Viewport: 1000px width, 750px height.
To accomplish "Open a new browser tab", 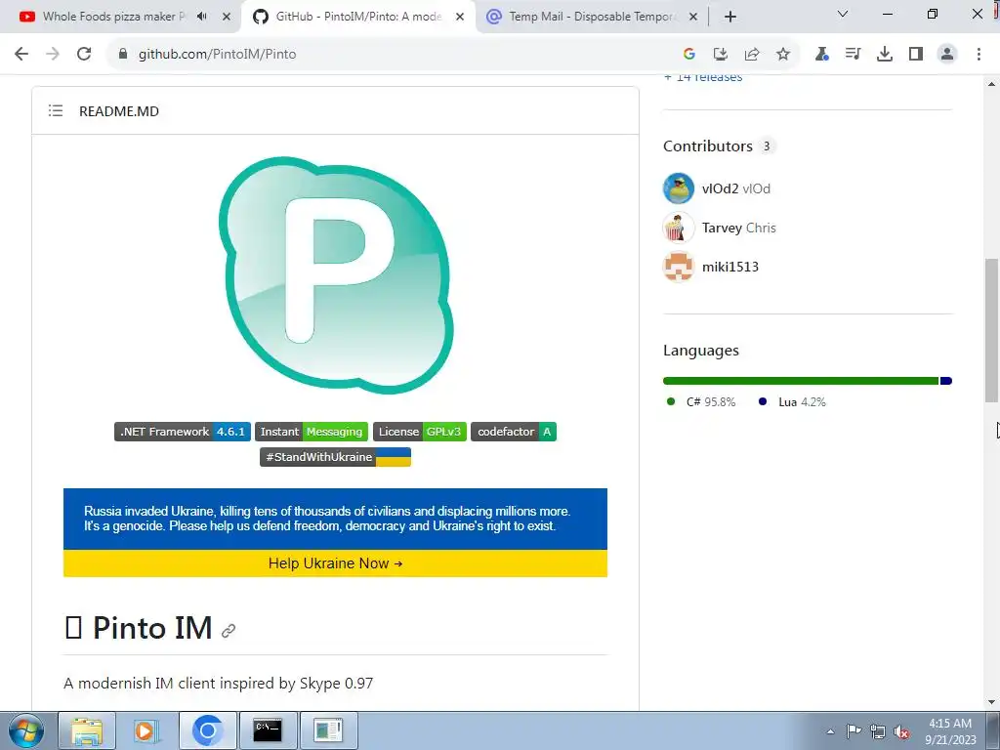I will 730,17.
